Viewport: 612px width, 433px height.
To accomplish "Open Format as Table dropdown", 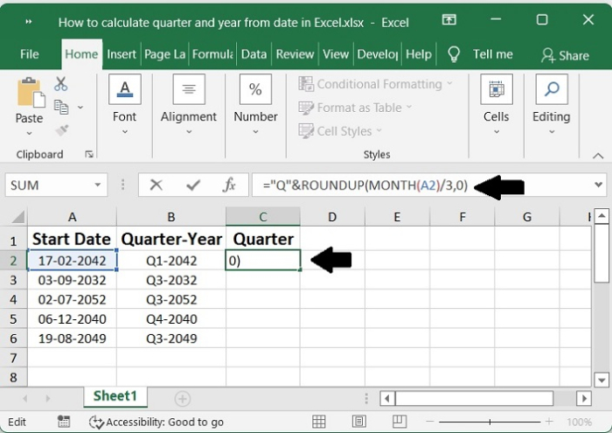I will [355, 108].
